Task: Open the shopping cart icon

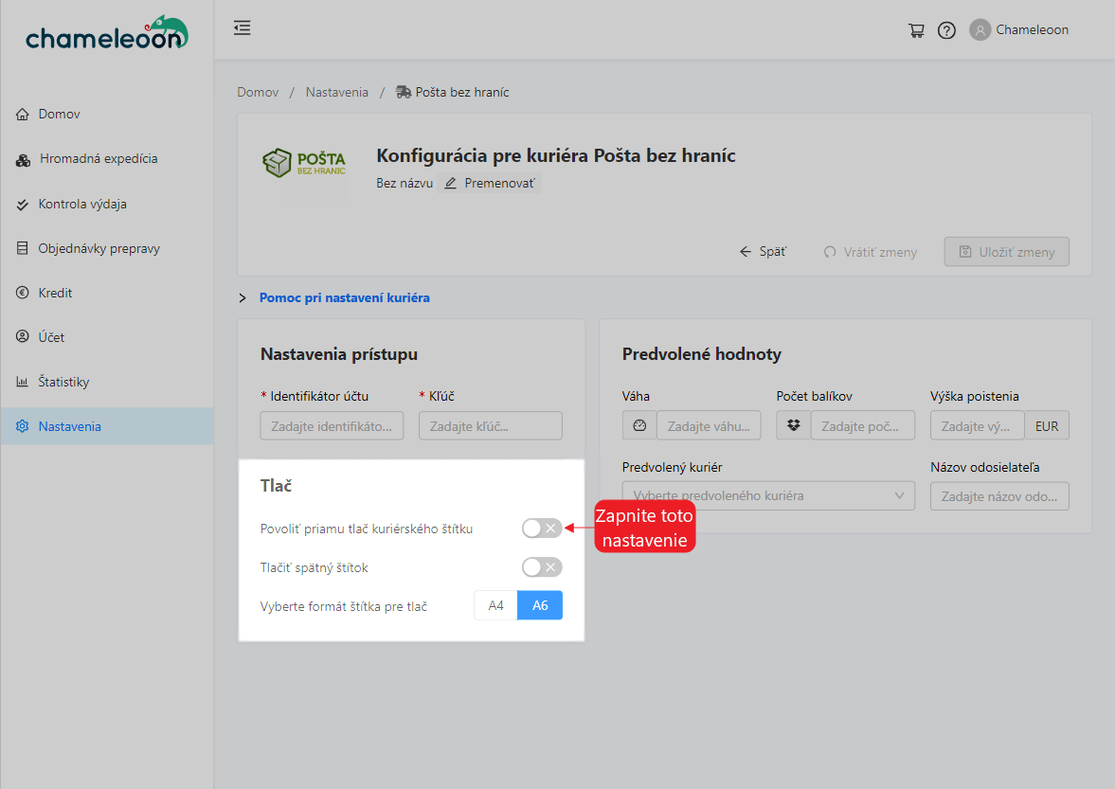Action: [x=916, y=30]
